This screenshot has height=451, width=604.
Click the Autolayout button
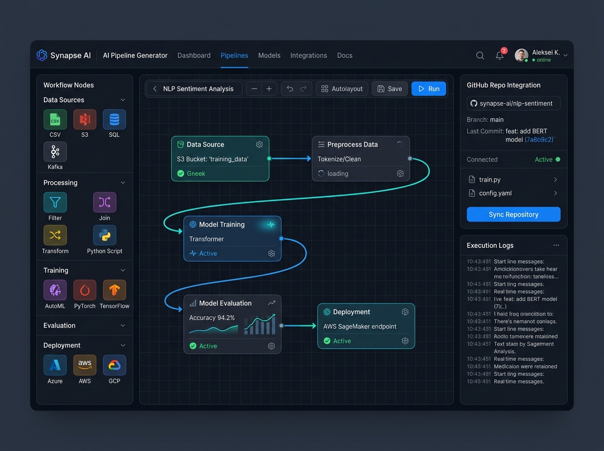click(x=342, y=89)
